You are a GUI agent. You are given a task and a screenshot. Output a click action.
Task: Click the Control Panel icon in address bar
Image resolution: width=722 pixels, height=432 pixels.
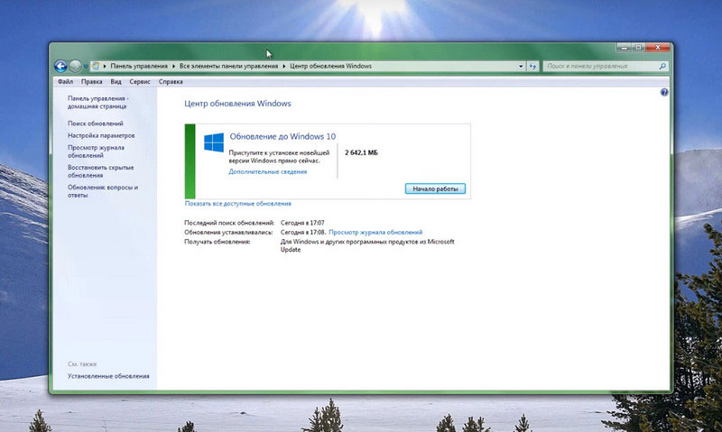tap(97, 66)
